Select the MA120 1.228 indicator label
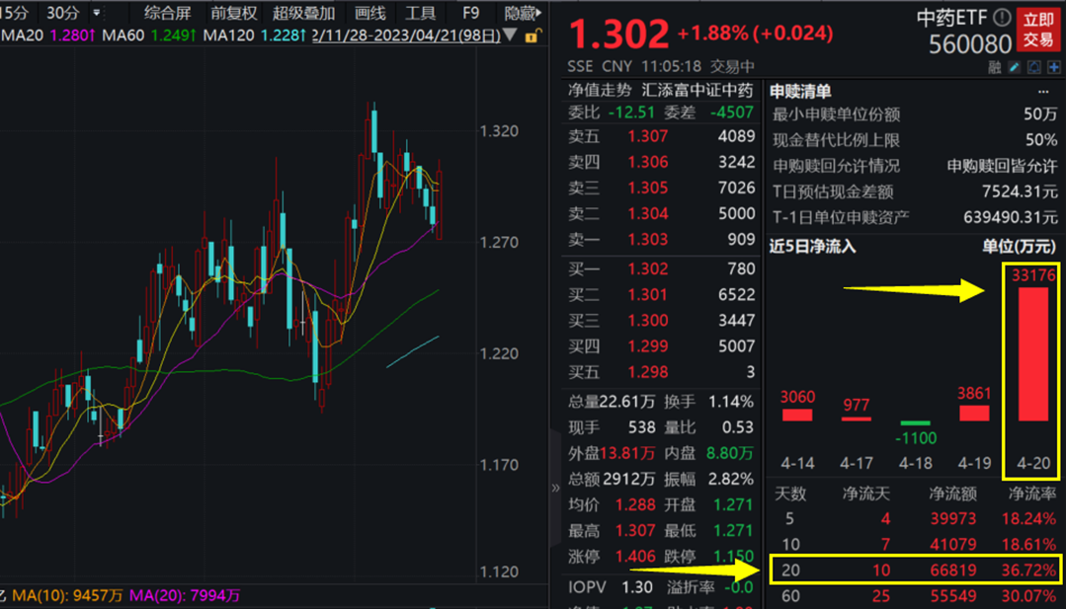 pyautogui.click(x=254, y=36)
